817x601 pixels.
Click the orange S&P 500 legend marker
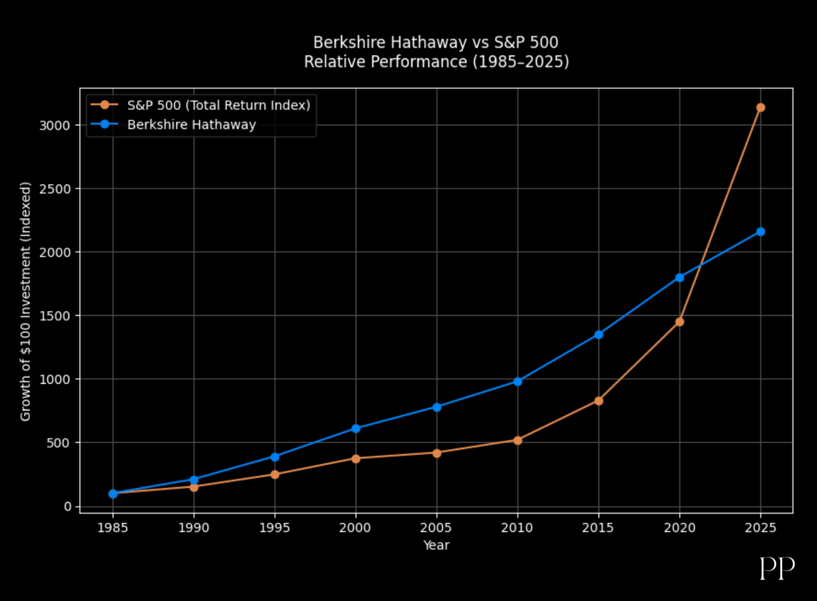pos(105,105)
